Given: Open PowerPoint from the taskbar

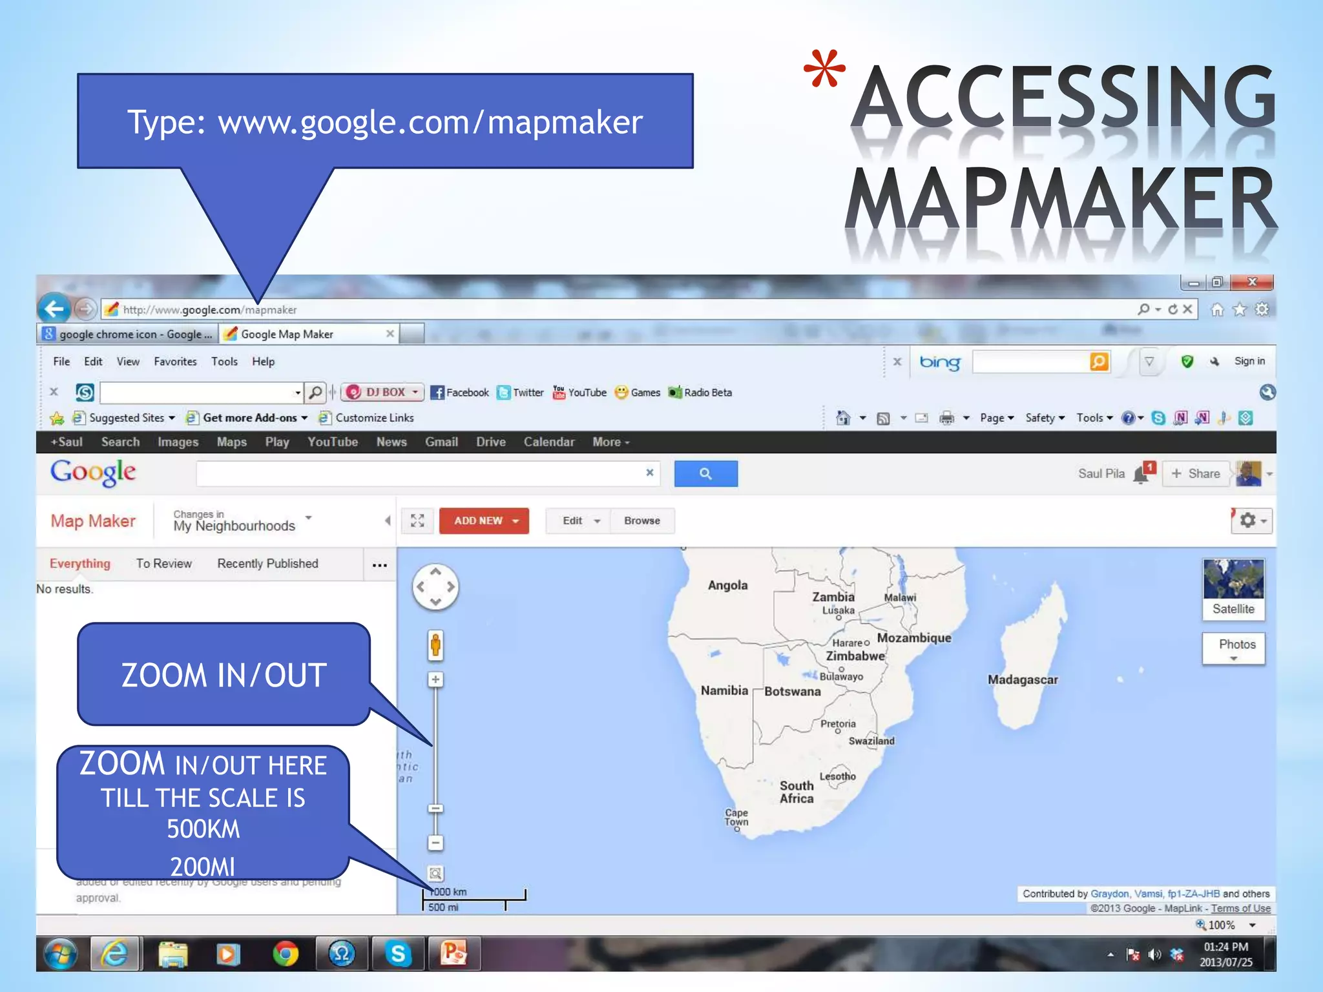Looking at the screenshot, I should (x=453, y=953).
